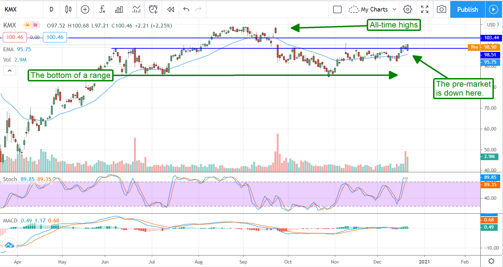Start bar replay with the rewind icon
The width and height of the screenshot is (503, 267).
tap(170, 9)
